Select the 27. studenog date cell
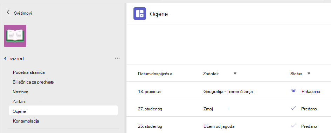This screenshot has width=331, height=133. click(x=150, y=109)
